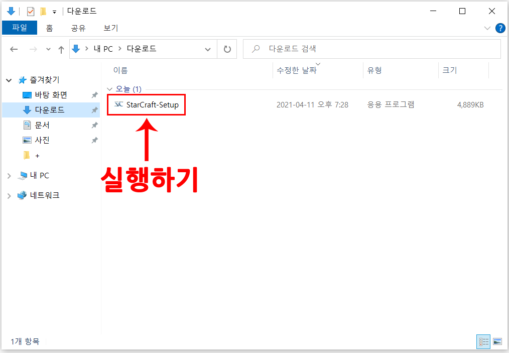Click the forward navigation arrow
Image resolution: width=509 pixels, height=353 pixels.
click(33, 49)
